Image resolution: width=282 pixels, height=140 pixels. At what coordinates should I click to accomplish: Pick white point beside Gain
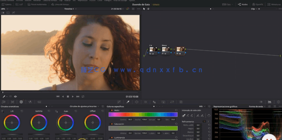coord(56,111)
